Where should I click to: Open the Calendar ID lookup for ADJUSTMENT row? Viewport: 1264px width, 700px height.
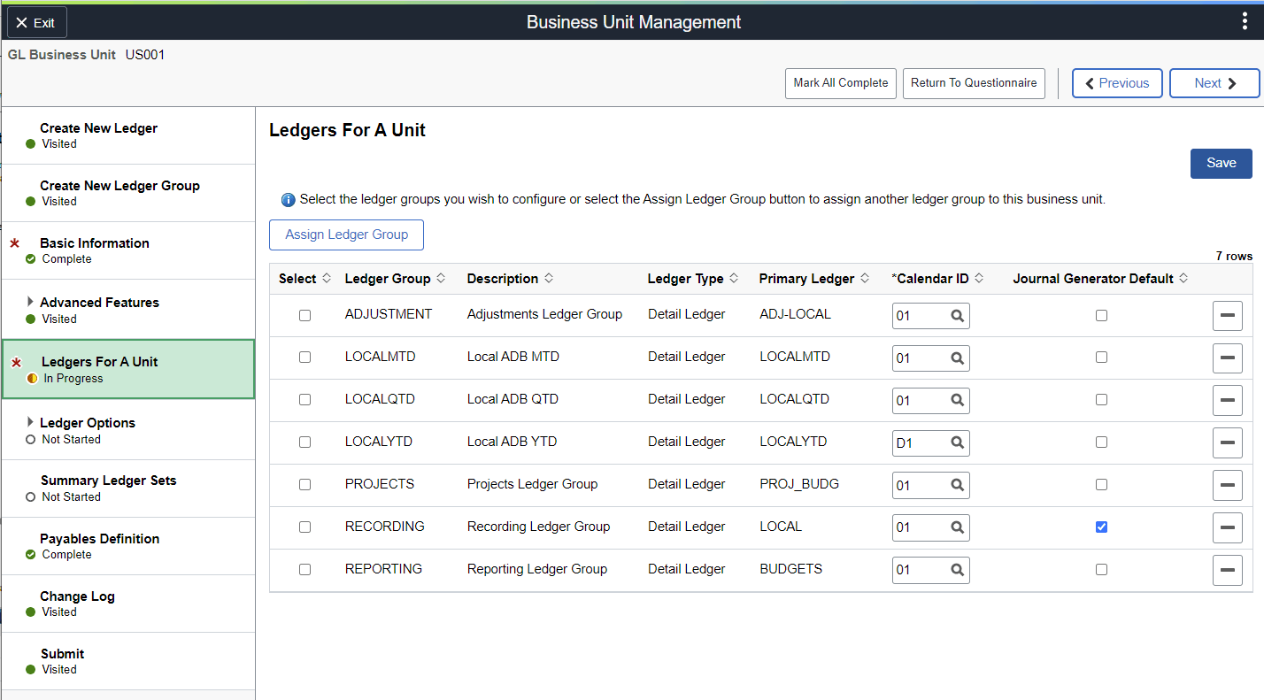point(959,315)
